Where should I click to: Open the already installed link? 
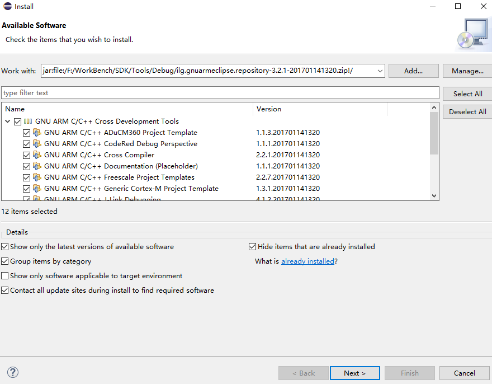tap(307, 261)
